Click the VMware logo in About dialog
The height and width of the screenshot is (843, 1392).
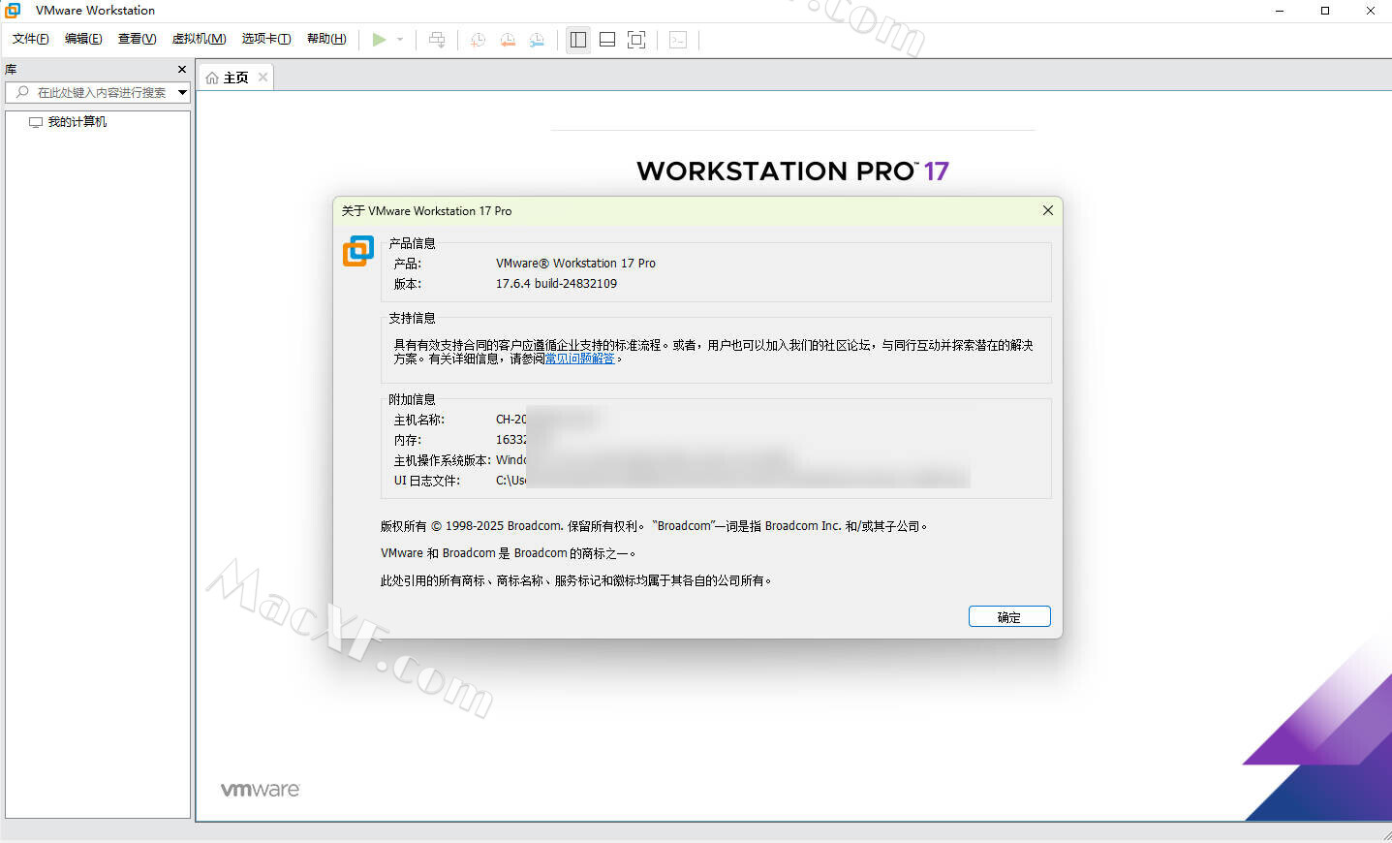pos(358,251)
